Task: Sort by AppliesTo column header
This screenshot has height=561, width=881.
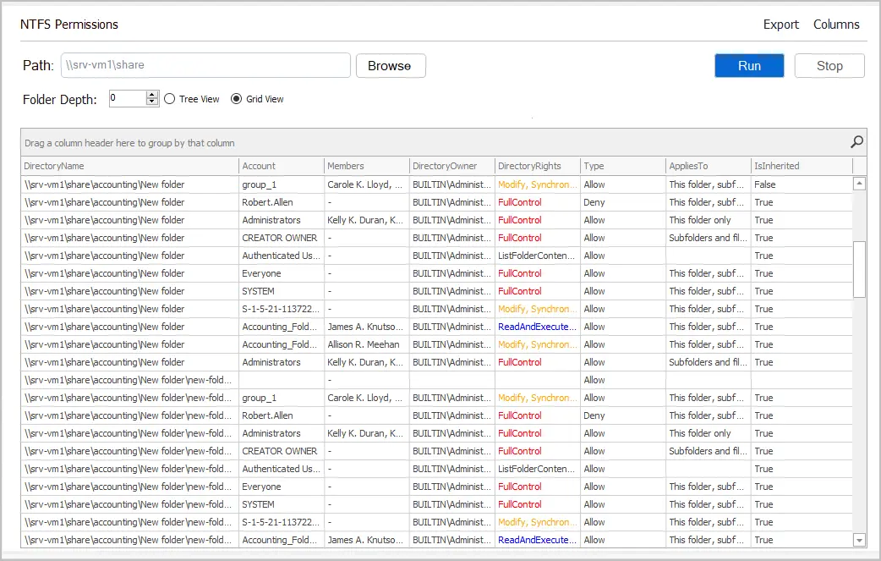Action: pyautogui.click(x=709, y=166)
